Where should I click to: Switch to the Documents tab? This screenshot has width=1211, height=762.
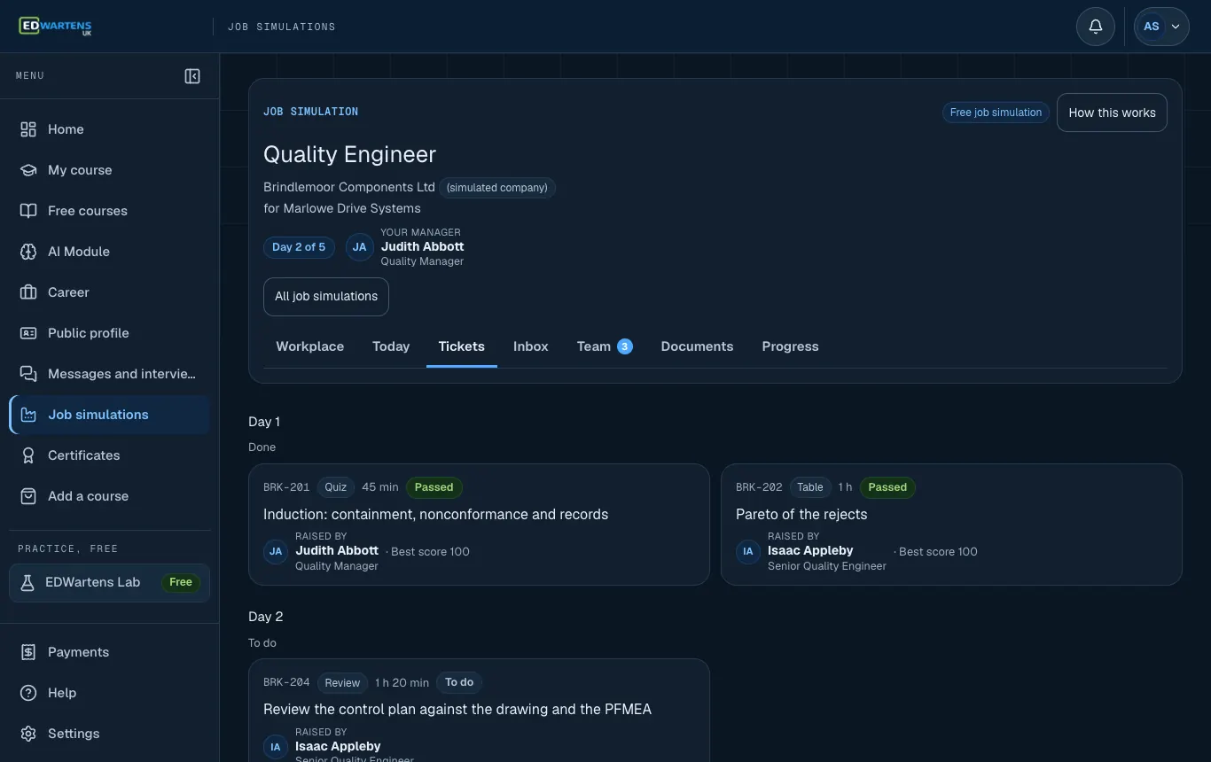697,346
